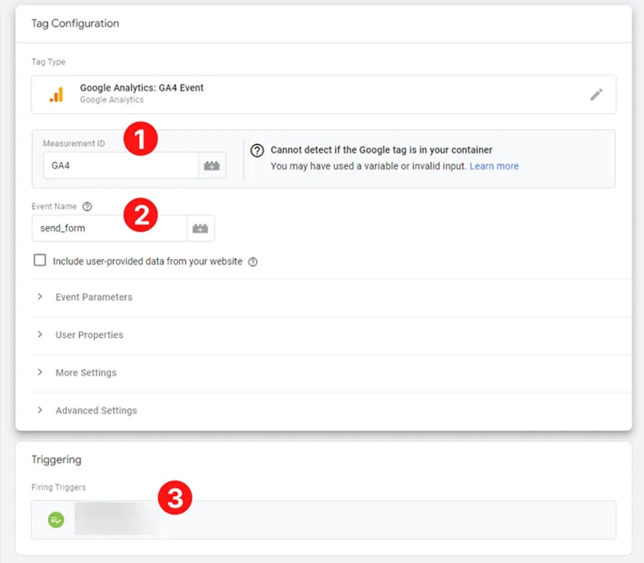This screenshot has height=563, width=644.
Task: Open variable picker beside Measurement ID field
Action: [x=212, y=165]
